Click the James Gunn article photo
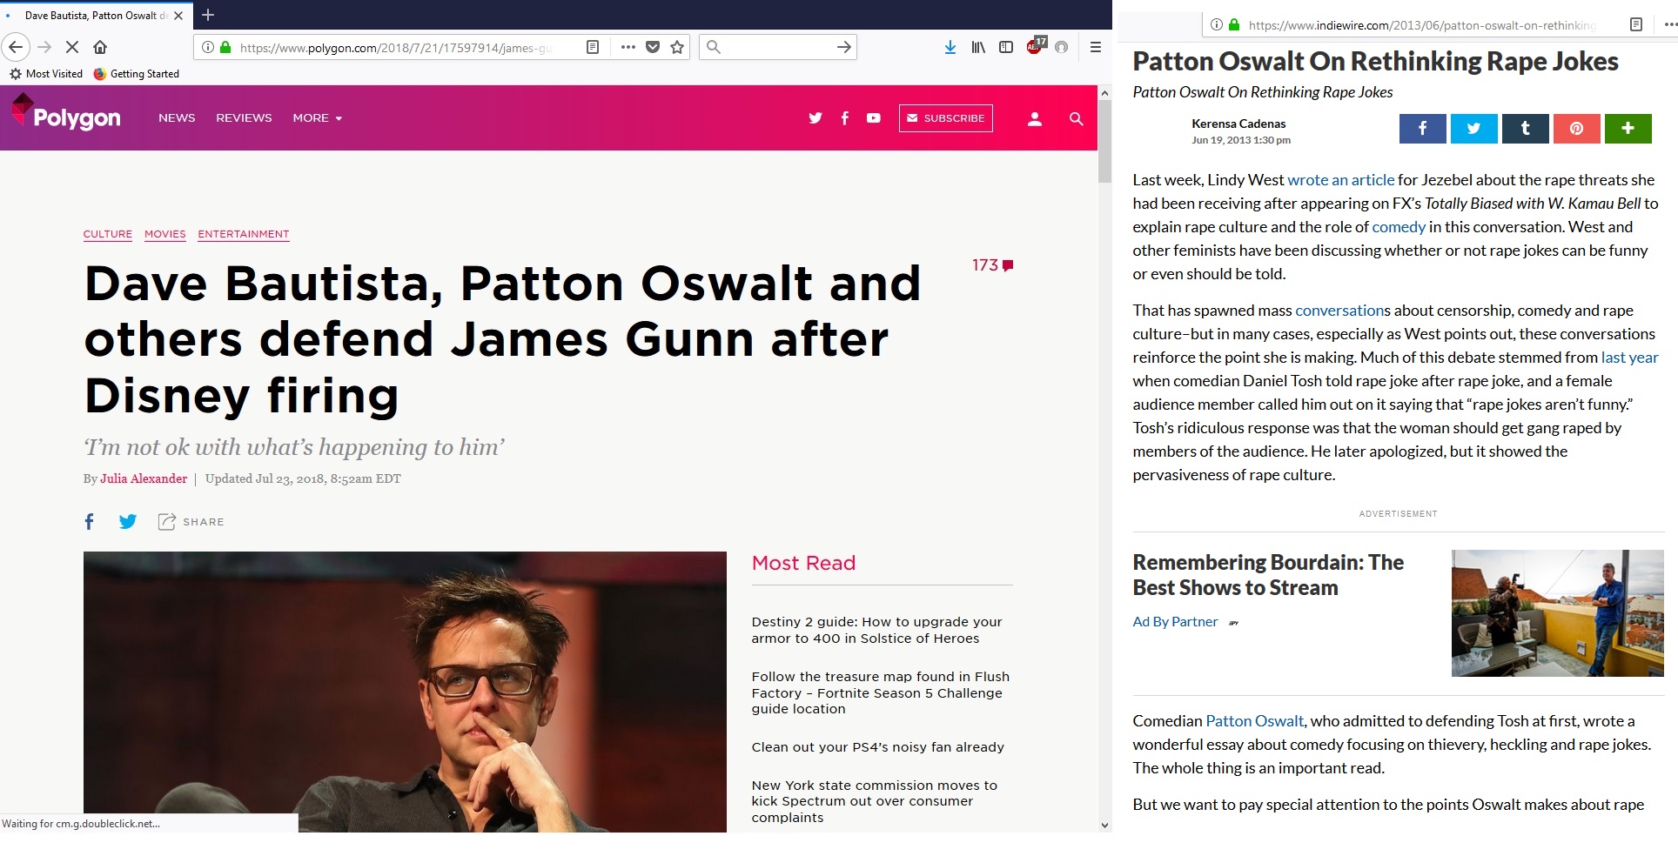The image size is (1678, 856). pos(405,692)
